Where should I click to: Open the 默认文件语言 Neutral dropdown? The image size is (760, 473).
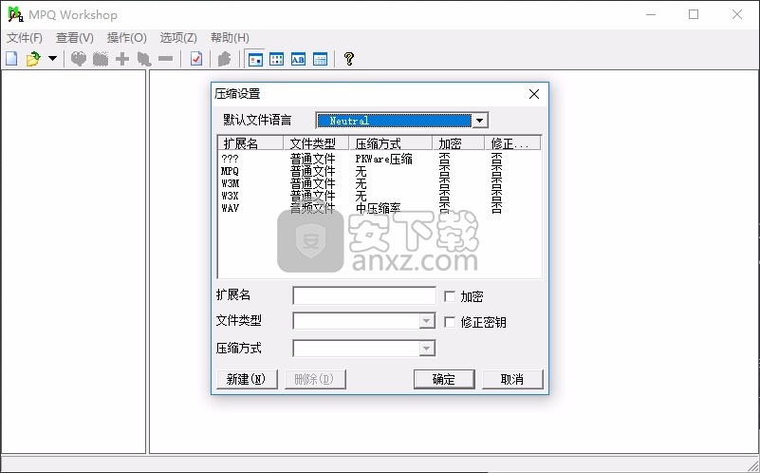(480, 121)
